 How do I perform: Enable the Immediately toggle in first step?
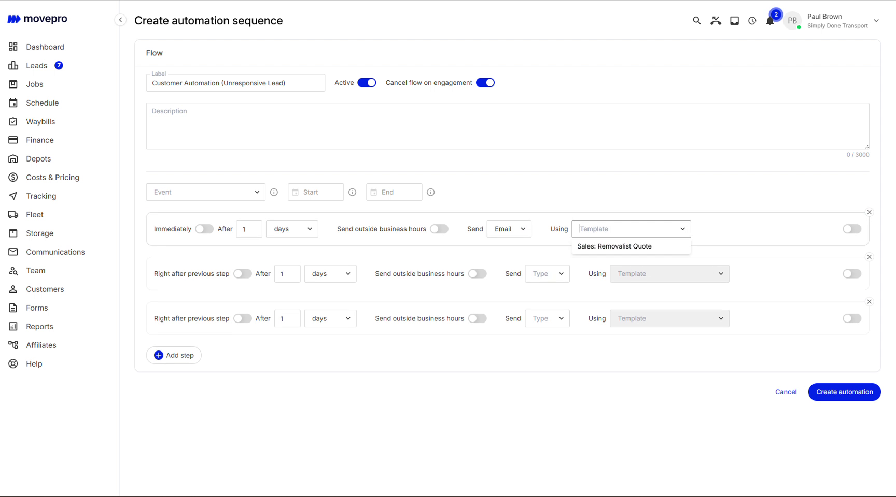point(204,229)
